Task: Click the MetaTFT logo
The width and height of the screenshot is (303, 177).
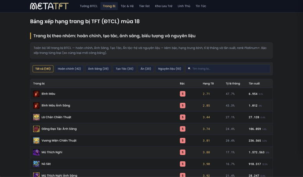Action: click(x=49, y=6)
